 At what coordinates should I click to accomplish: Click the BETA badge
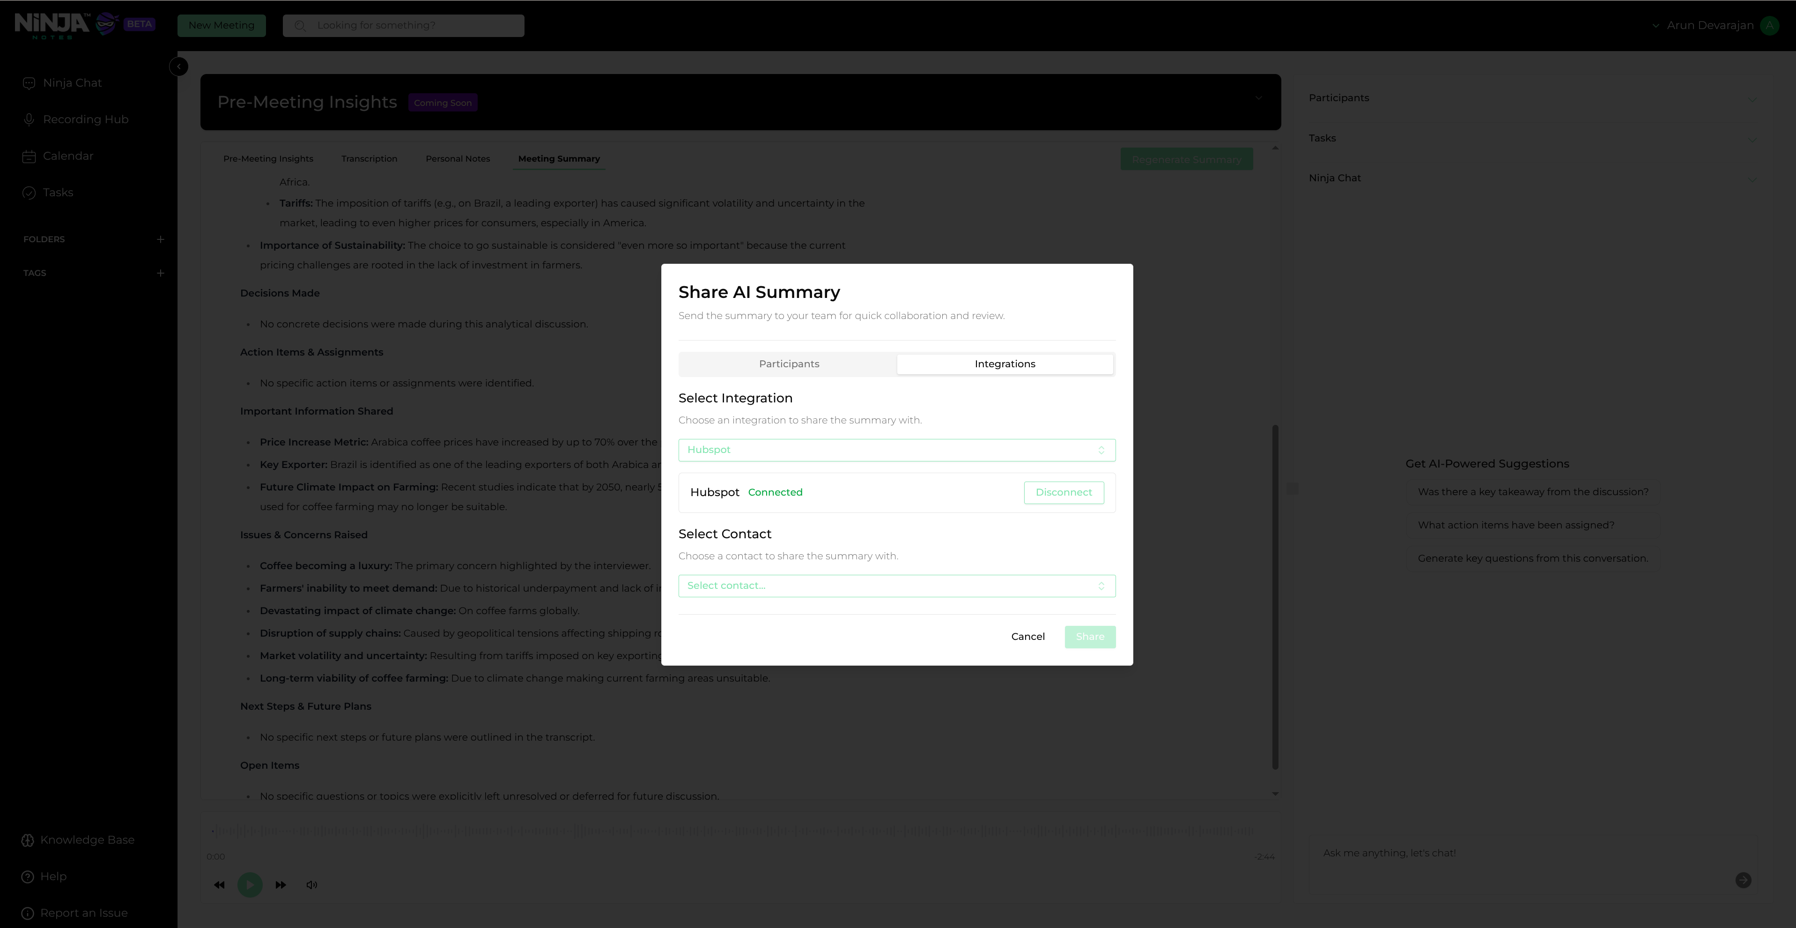(140, 24)
